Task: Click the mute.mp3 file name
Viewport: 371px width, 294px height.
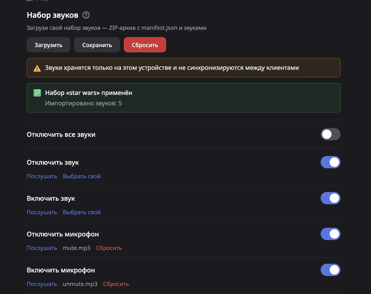Action: point(76,248)
